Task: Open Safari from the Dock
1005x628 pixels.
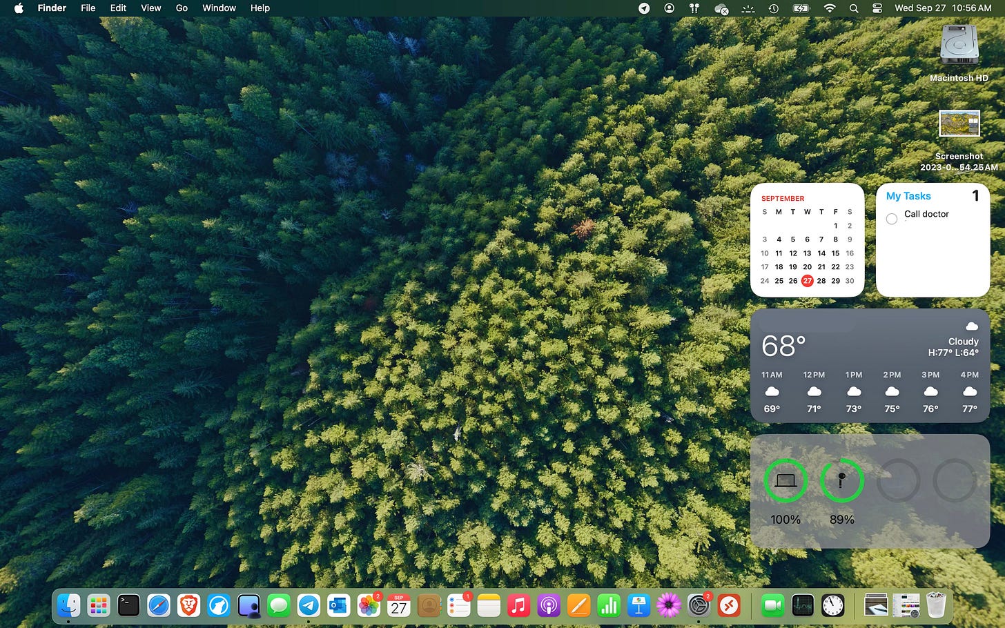Action: point(159,606)
